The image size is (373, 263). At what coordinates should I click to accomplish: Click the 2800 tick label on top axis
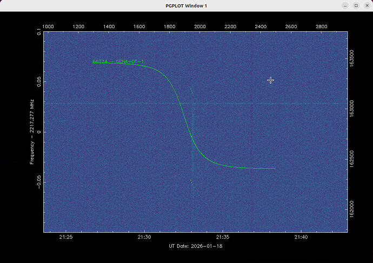321,26
